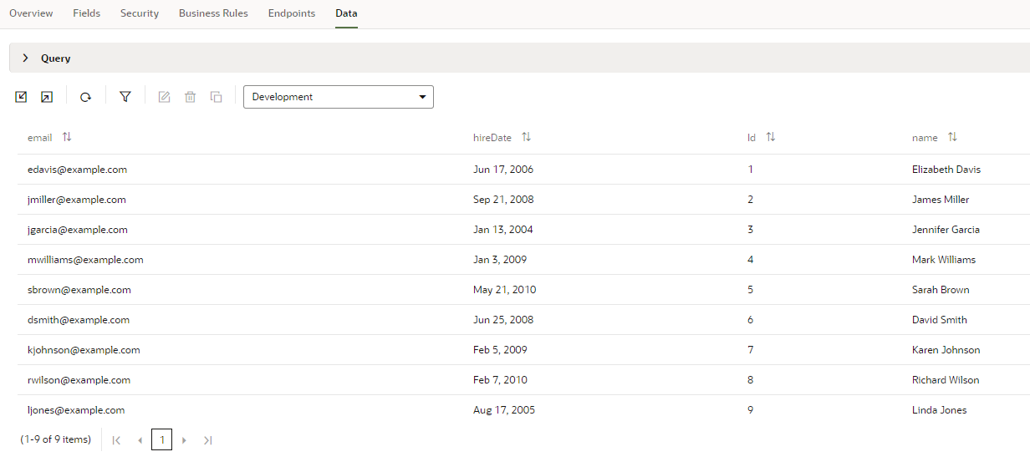The image size is (1030, 467).
Task: Click the delete row trash icon
Action: click(x=191, y=97)
